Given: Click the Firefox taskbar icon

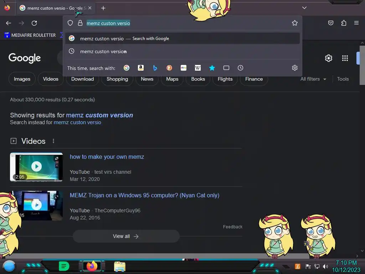Looking at the screenshot, I should click(92, 266).
